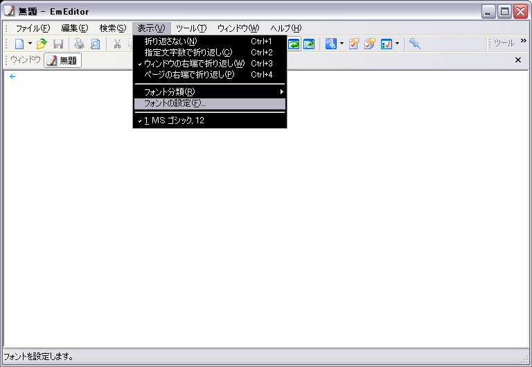Select 折り返さない(N) wrap option
Image resolution: width=532 pixels, height=367 pixels.
210,42
